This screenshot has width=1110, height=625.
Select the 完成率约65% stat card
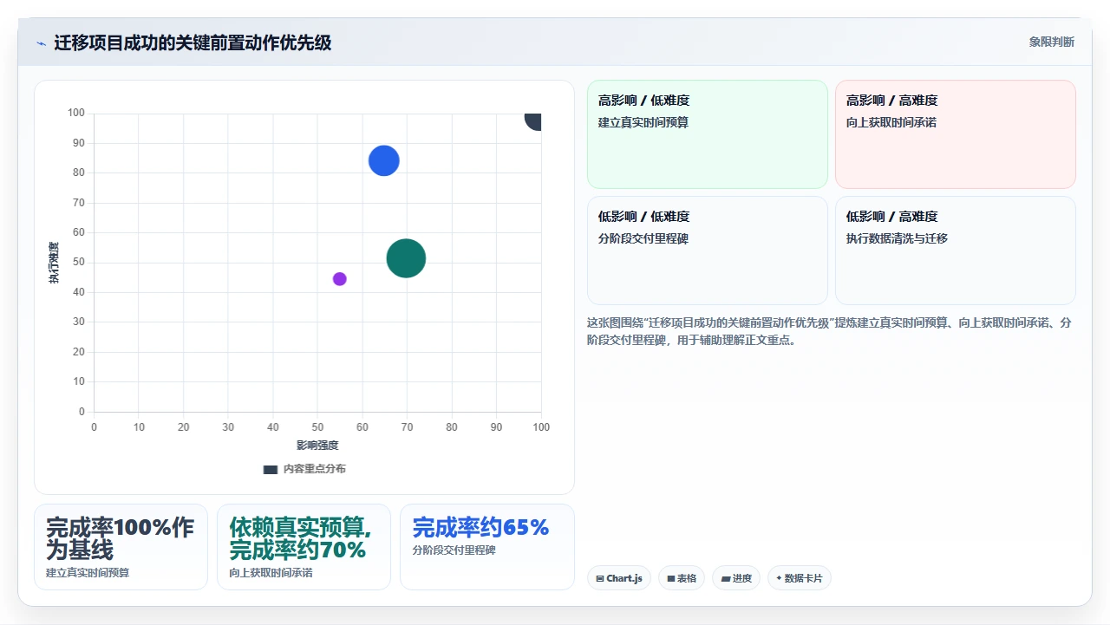coord(487,547)
